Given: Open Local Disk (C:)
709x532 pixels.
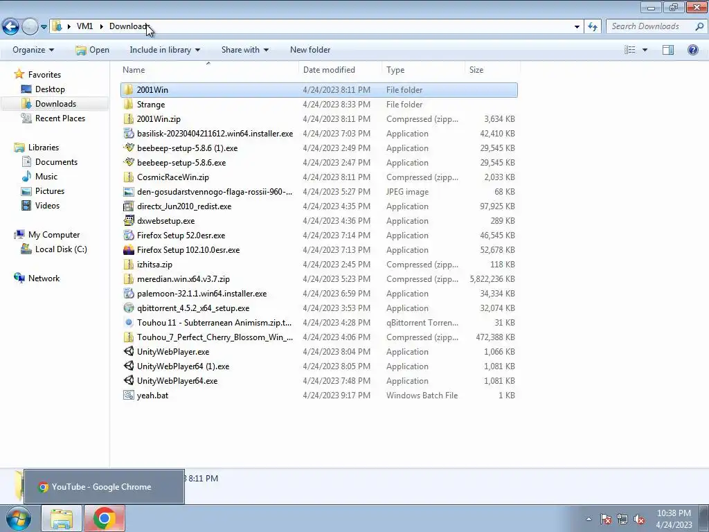Looking at the screenshot, I should coord(61,249).
